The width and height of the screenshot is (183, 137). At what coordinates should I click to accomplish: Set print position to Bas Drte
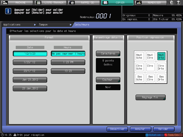pos(161,78)
